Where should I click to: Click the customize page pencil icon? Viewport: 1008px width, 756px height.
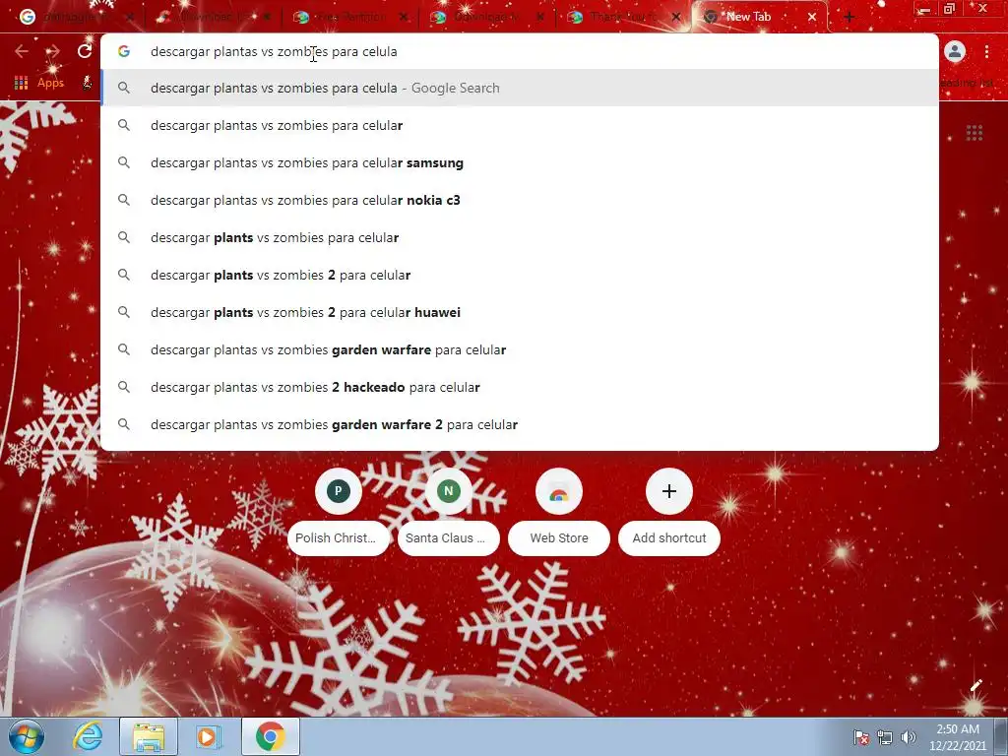pos(976,685)
